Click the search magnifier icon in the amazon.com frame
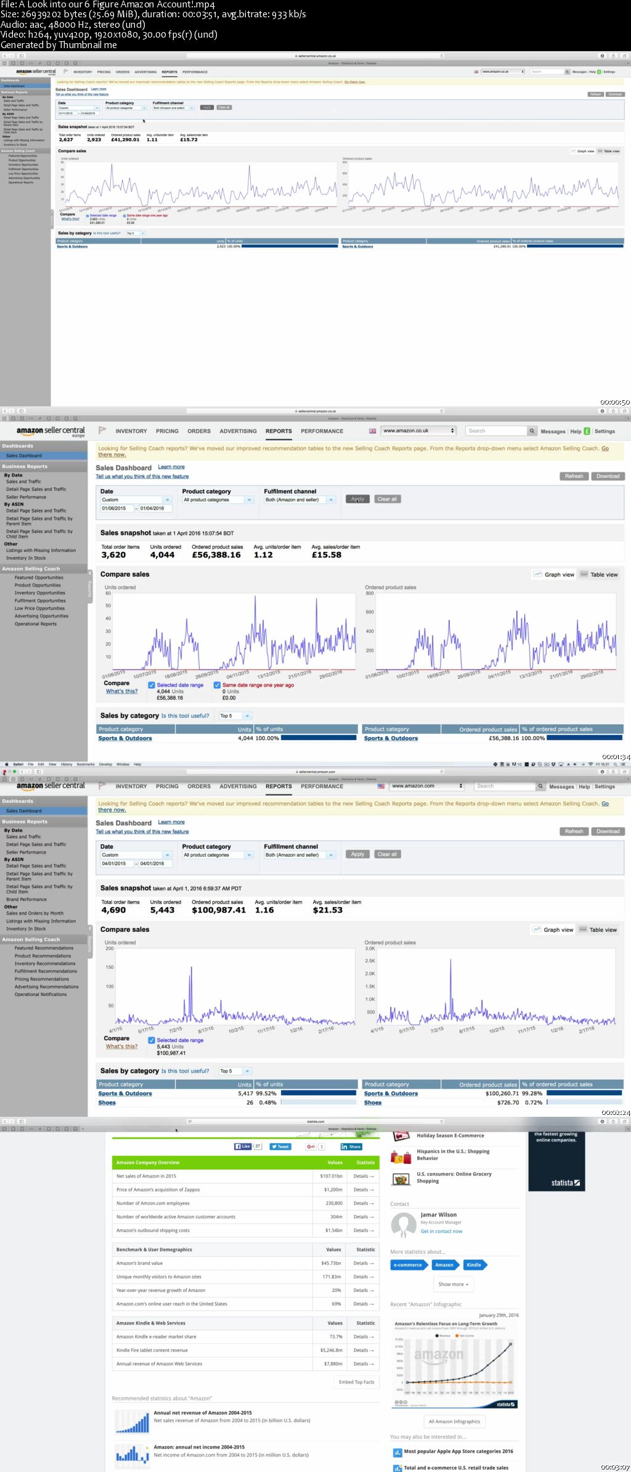The image size is (631, 1472). pos(540,786)
